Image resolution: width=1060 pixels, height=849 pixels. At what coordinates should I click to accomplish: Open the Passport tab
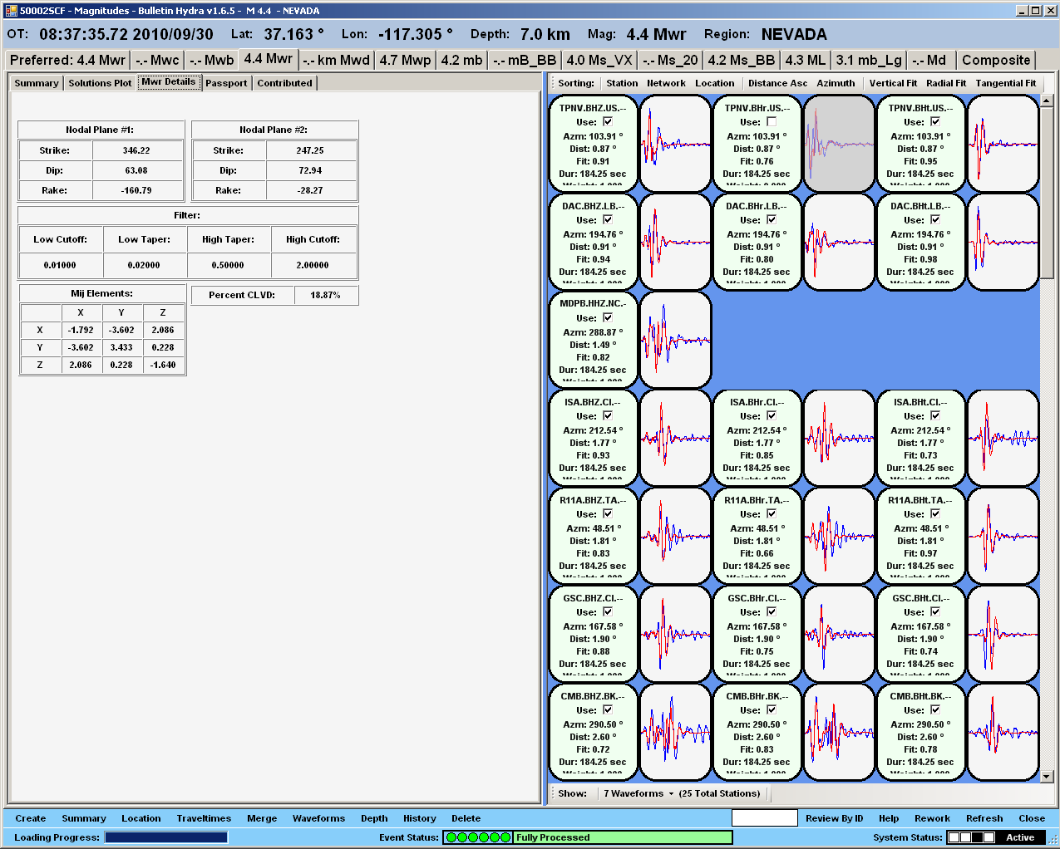(x=226, y=83)
